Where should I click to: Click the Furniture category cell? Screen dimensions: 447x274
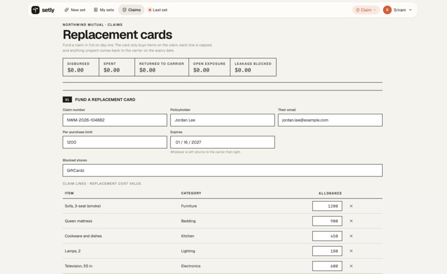coord(189,206)
